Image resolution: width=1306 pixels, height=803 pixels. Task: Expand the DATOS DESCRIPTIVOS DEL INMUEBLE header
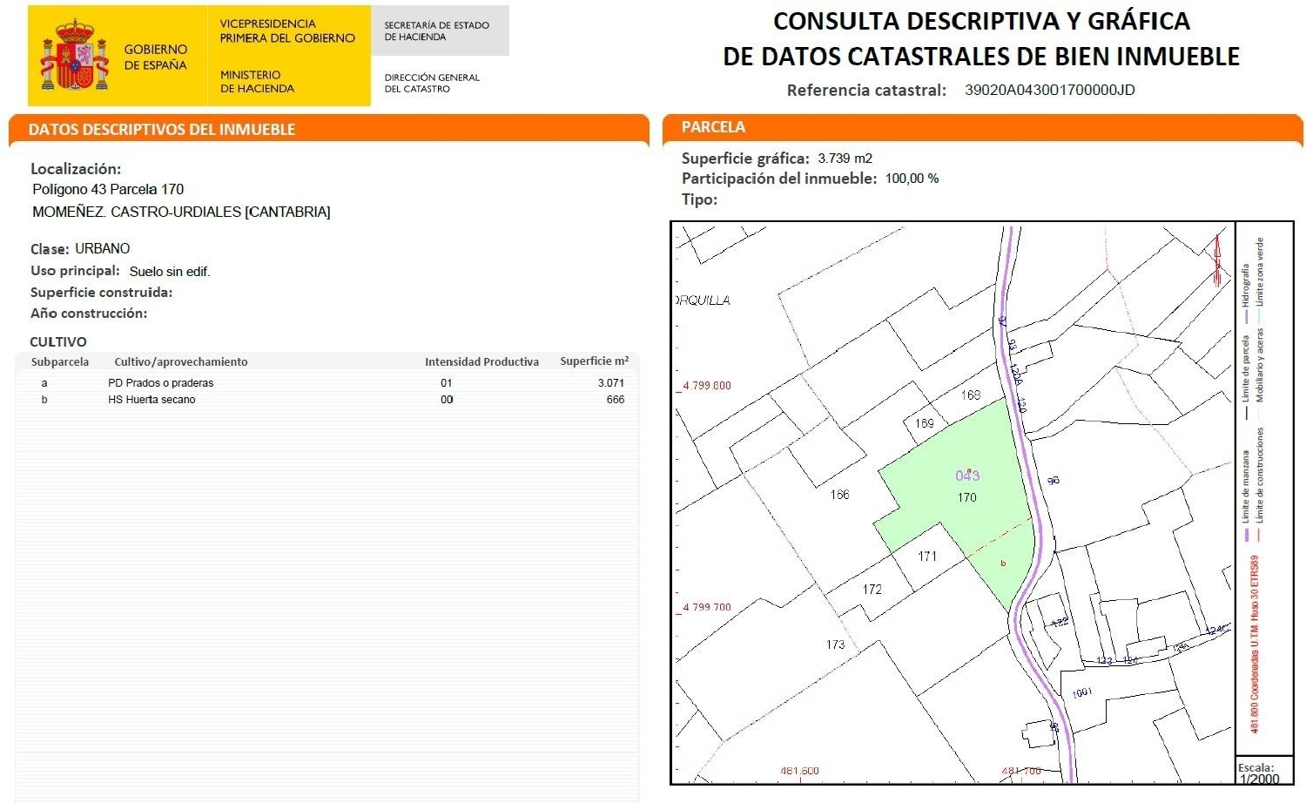point(162,129)
